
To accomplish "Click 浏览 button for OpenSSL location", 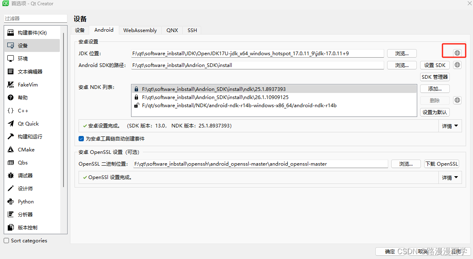I will tap(406, 164).
